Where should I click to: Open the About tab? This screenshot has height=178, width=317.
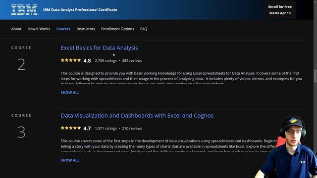coord(16,29)
